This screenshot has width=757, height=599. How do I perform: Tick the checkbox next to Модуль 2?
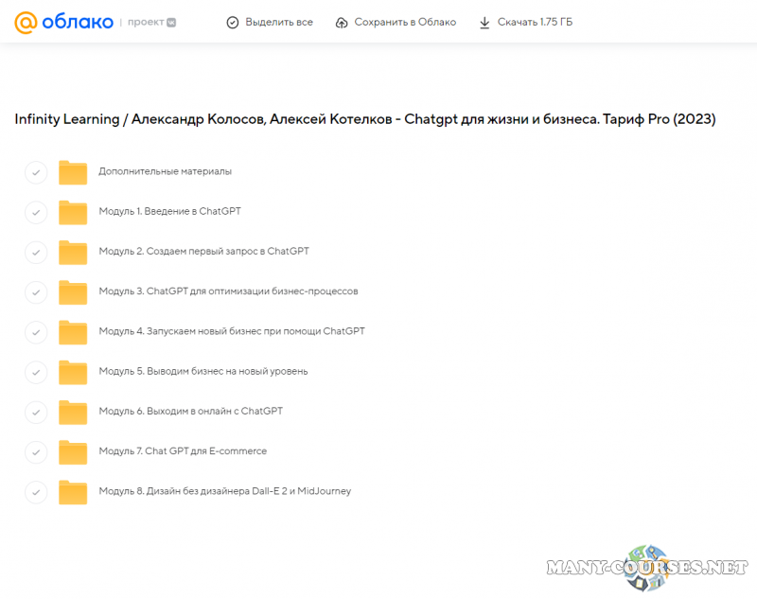pyautogui.click(x=36, y=252)
